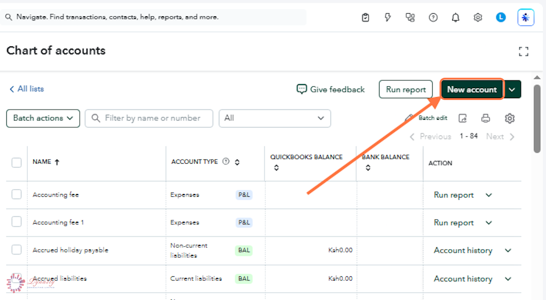Toggle full screen view icon

[524, 51]
